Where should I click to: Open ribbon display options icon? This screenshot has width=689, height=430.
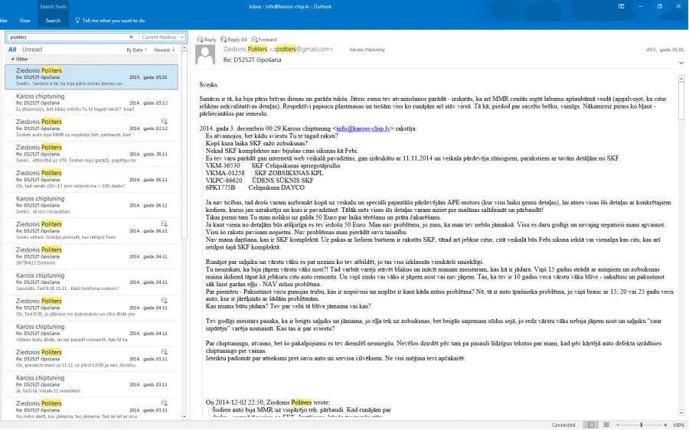[x=621, y=7]
